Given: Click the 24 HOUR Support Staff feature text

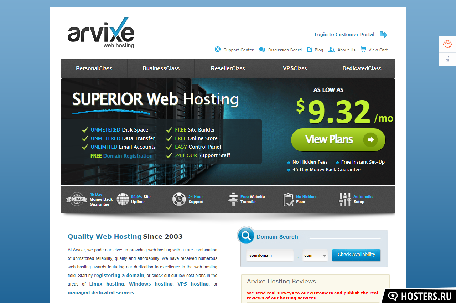Looking at the screenshot, I should click(x=202, y=155).
